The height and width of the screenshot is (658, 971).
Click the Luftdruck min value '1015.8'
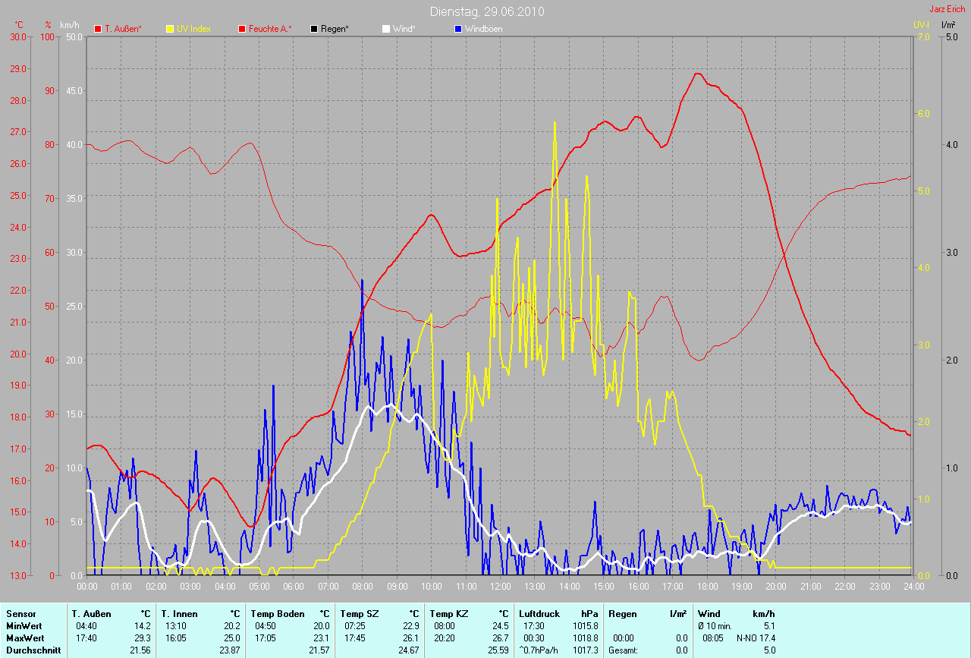[585, 626]
